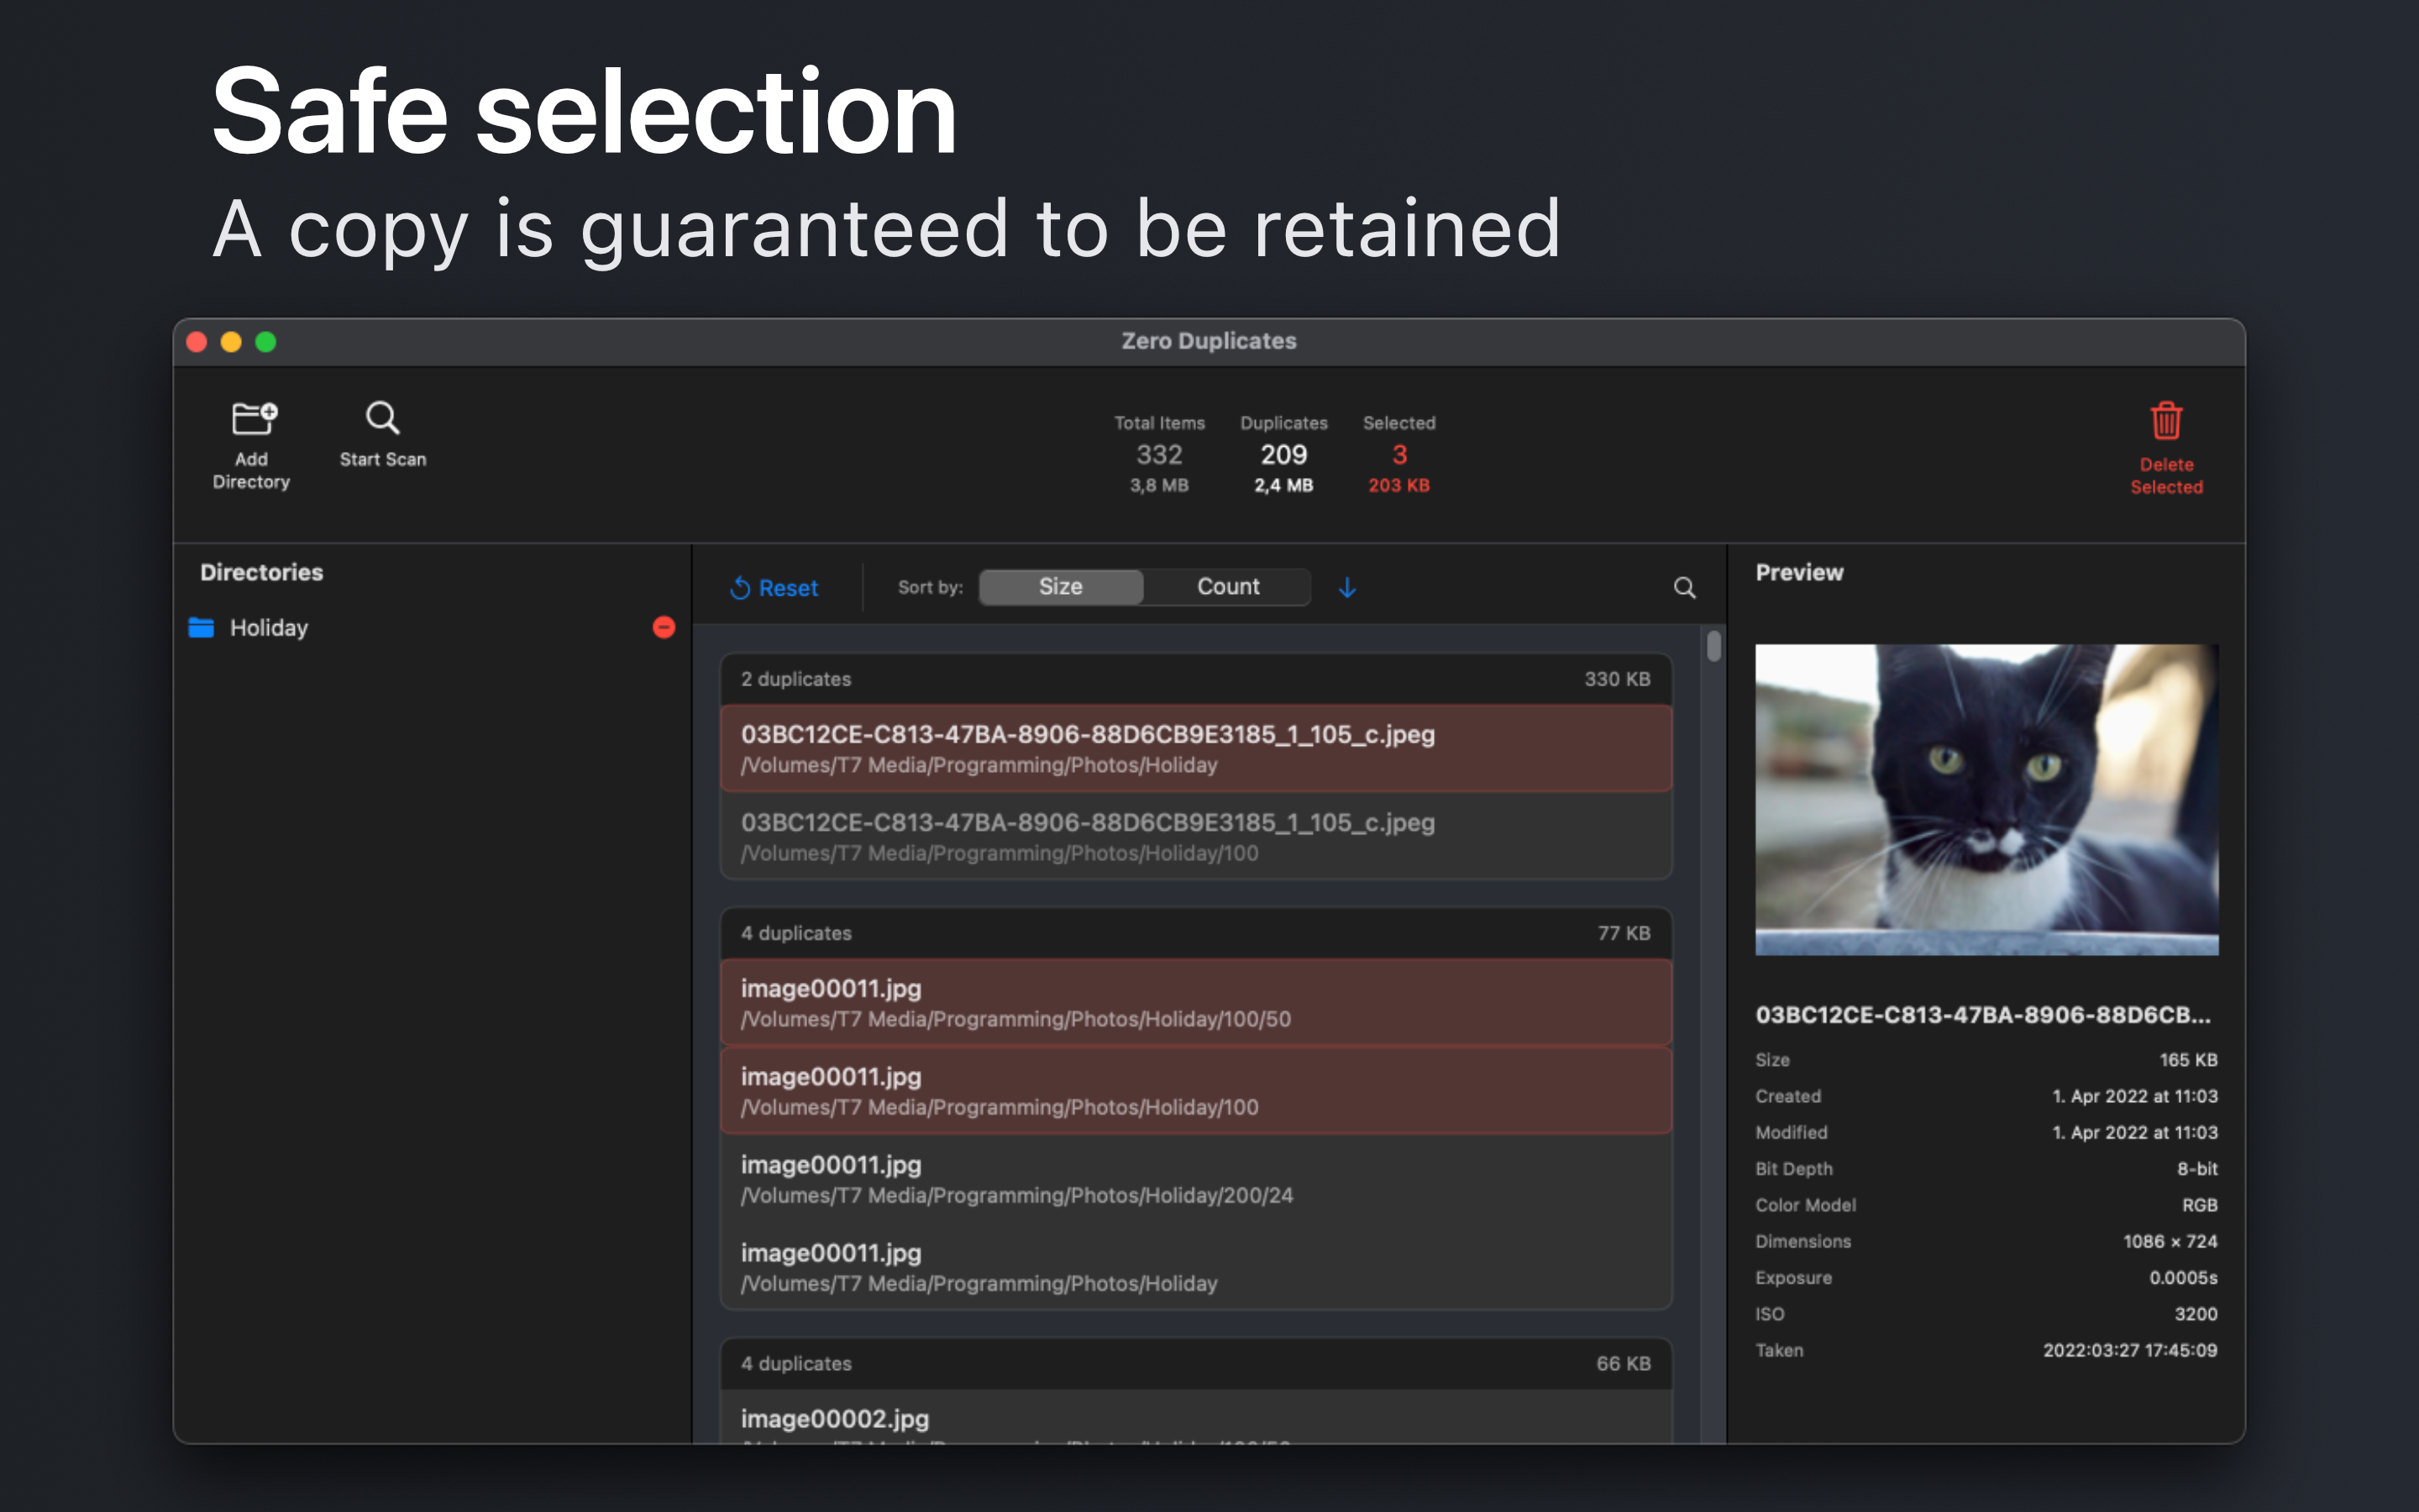Deselect image00011.jpg in Photos/Holiday/100
The image size is (2419, 1512).
(1195, 1091)
